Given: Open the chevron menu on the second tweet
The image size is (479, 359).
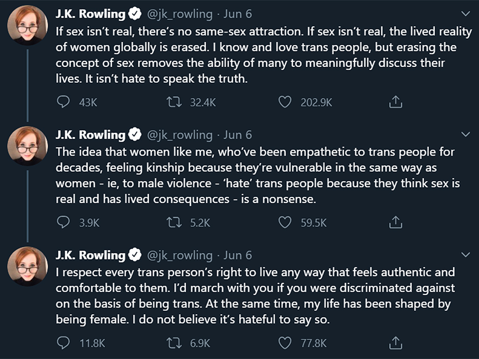Looking at the screenshot, I should pos(465,134).
